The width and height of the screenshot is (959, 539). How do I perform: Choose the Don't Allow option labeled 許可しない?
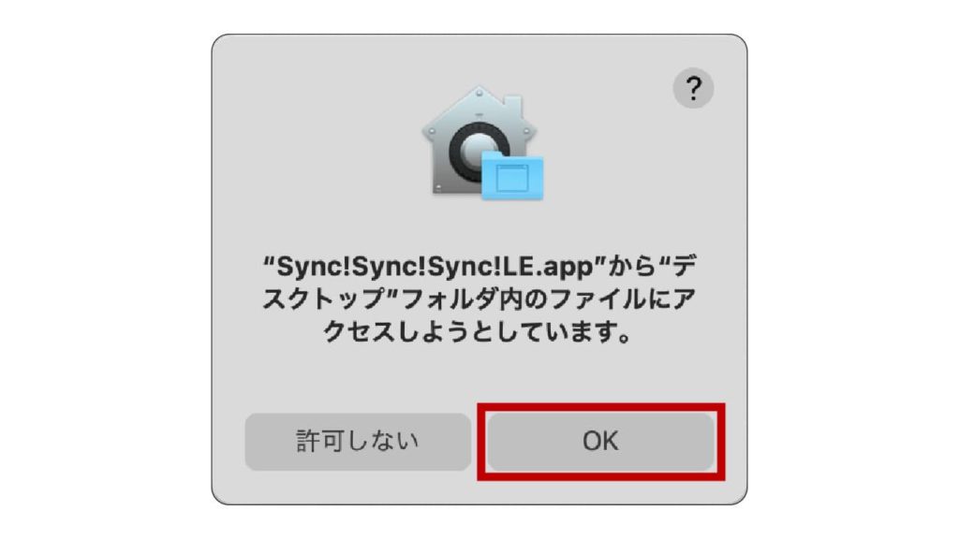tap(358, 442)
